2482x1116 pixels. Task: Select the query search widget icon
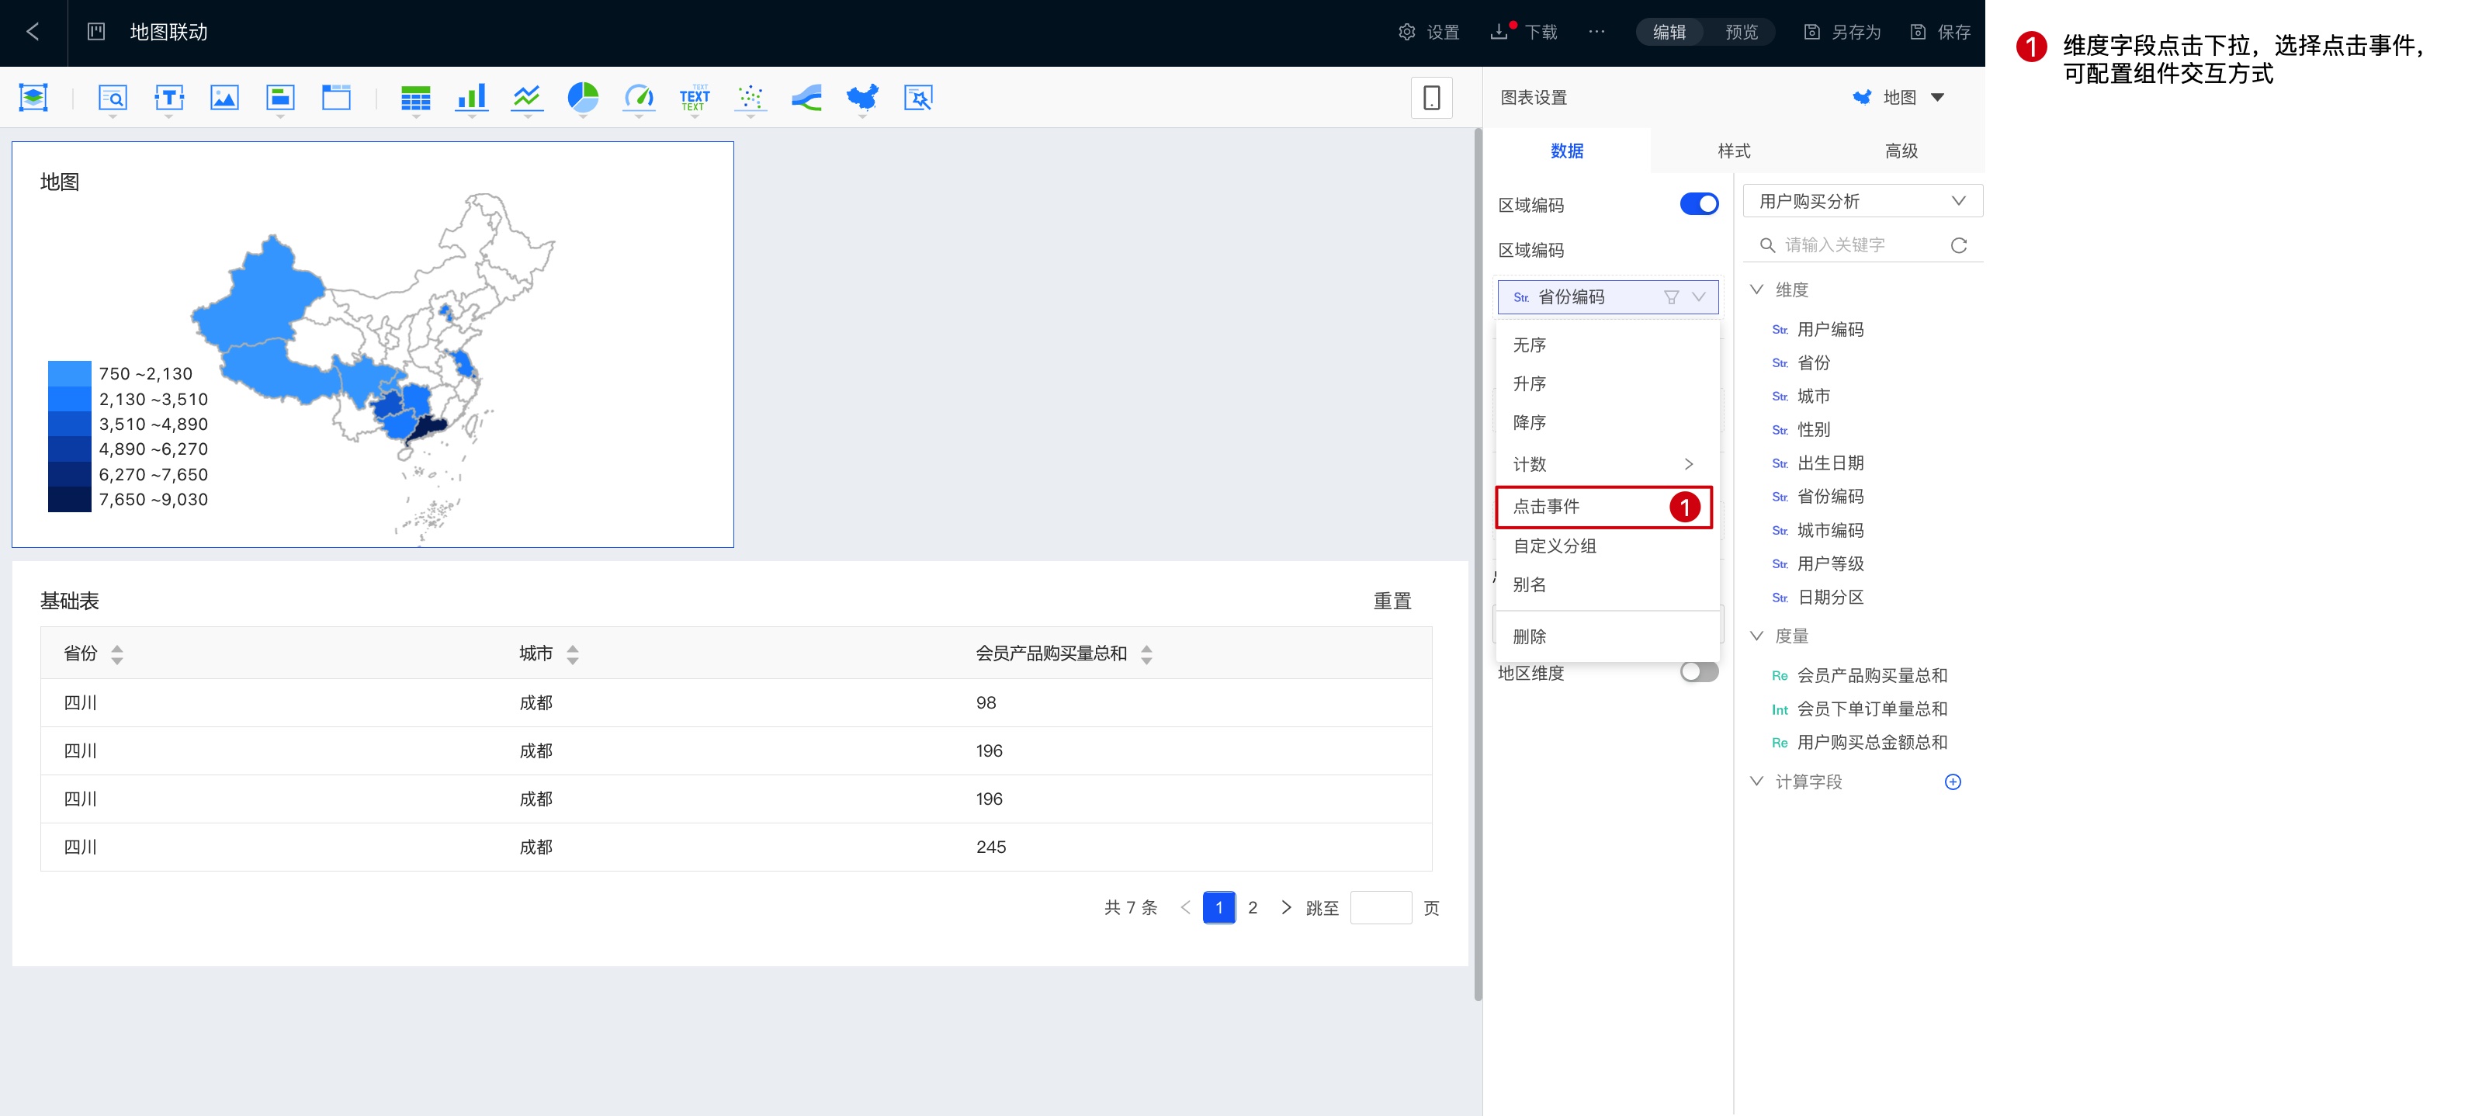pyautogui.click(x=113, y=97)
